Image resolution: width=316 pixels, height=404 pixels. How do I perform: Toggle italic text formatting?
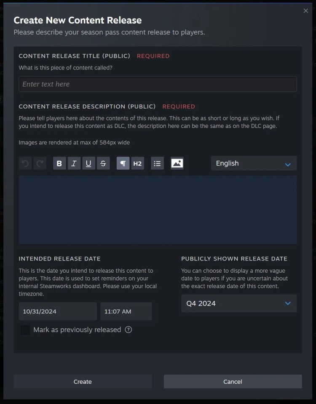click(x=74, y=163)
